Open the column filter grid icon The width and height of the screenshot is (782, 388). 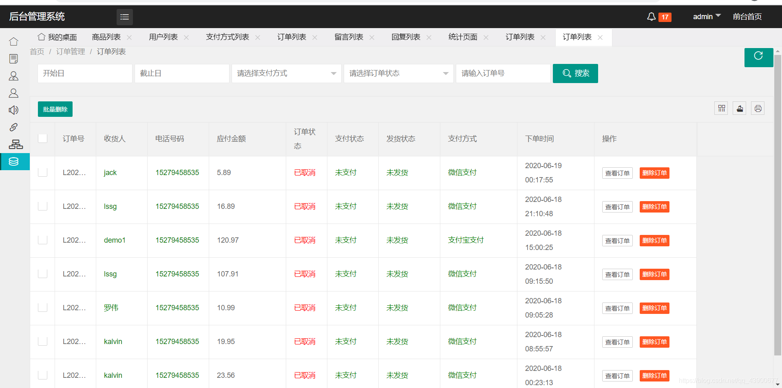point(721,108)
